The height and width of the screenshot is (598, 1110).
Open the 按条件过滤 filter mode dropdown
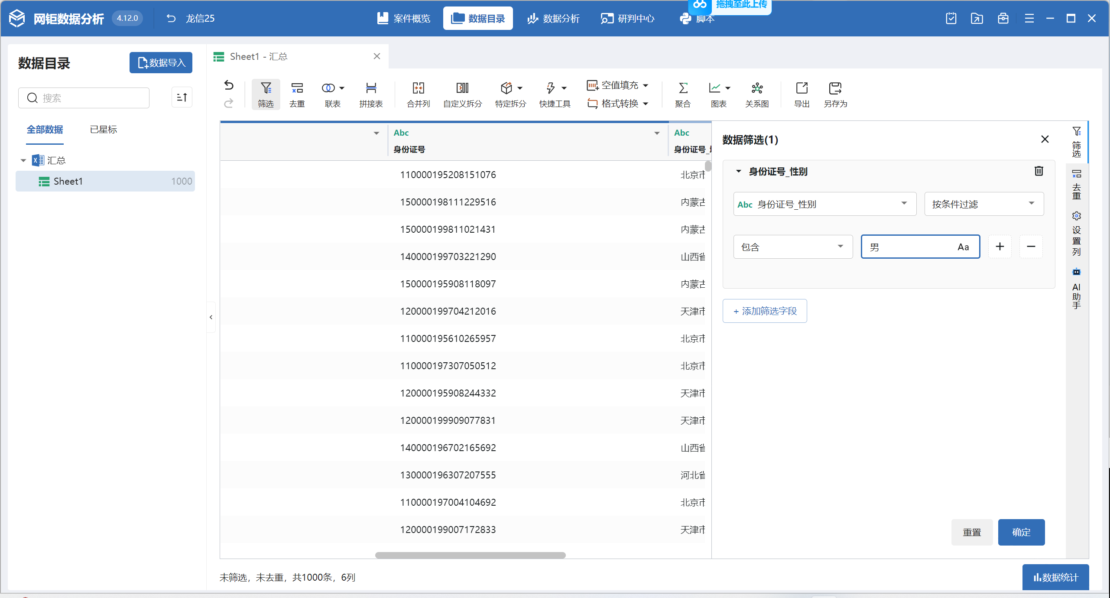983,204
